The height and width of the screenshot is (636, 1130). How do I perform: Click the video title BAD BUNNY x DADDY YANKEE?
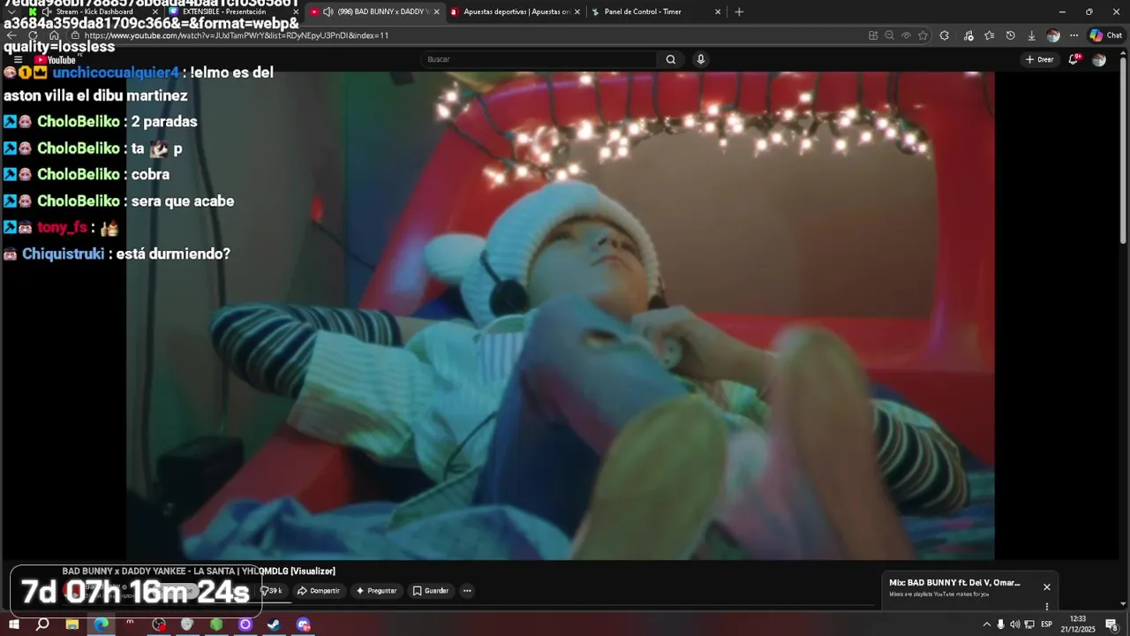(x=199, y=572)
